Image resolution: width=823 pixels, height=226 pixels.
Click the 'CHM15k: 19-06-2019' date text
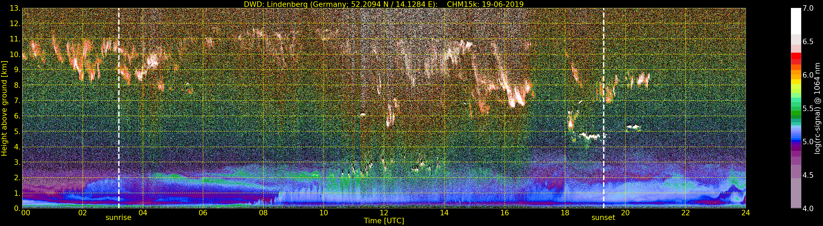(485, 4)
